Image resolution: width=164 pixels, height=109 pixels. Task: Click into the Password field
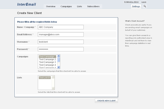61,49
